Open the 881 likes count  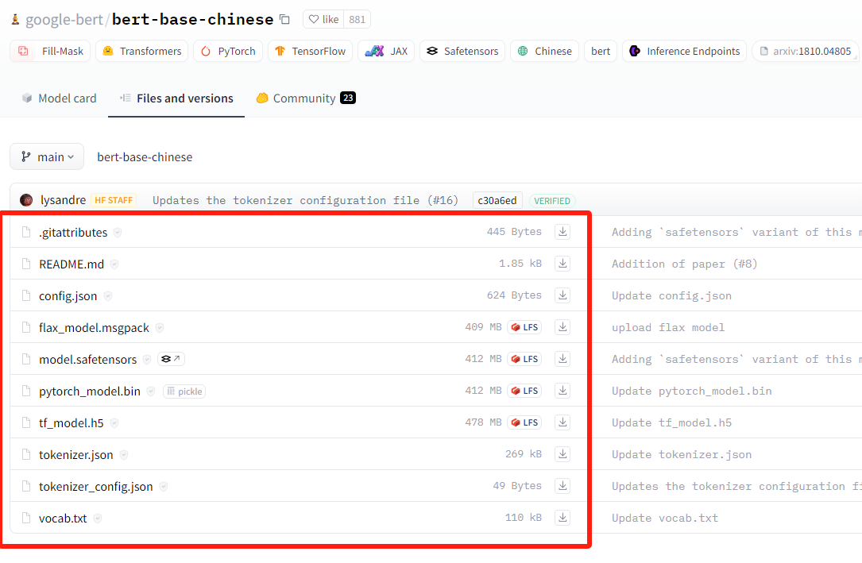pyautogui.click(x=357, y=19)
